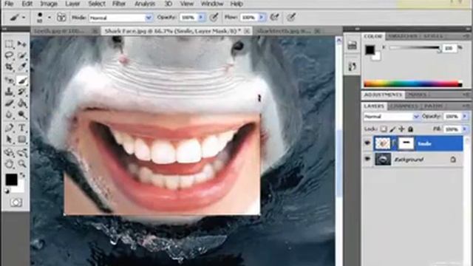The image size is (473, 266).
Task: Select the Paint Bucket tool
Action: tap(21, 103)
